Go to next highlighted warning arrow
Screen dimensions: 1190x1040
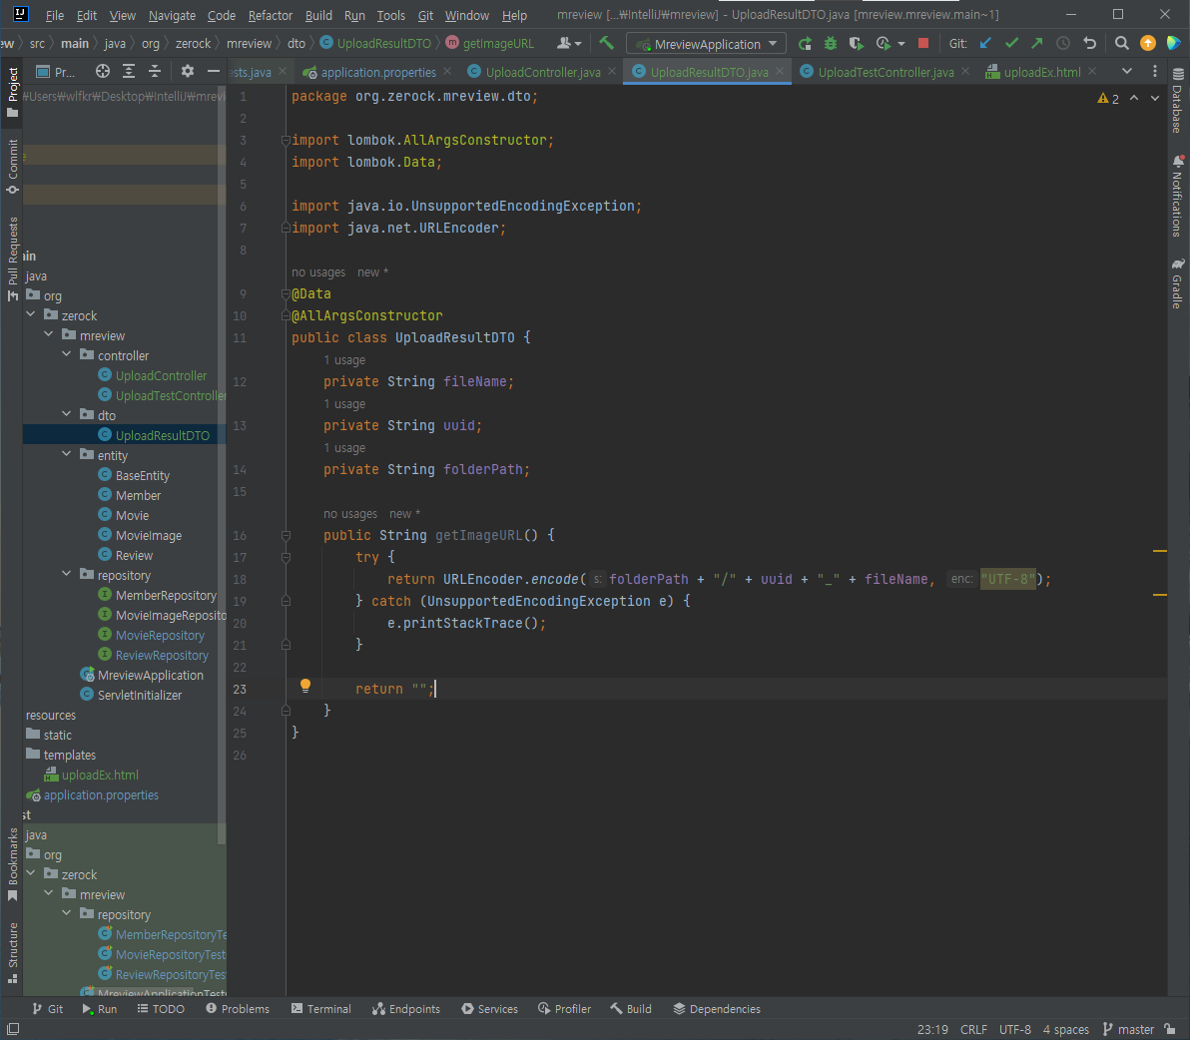[1155, 99]
